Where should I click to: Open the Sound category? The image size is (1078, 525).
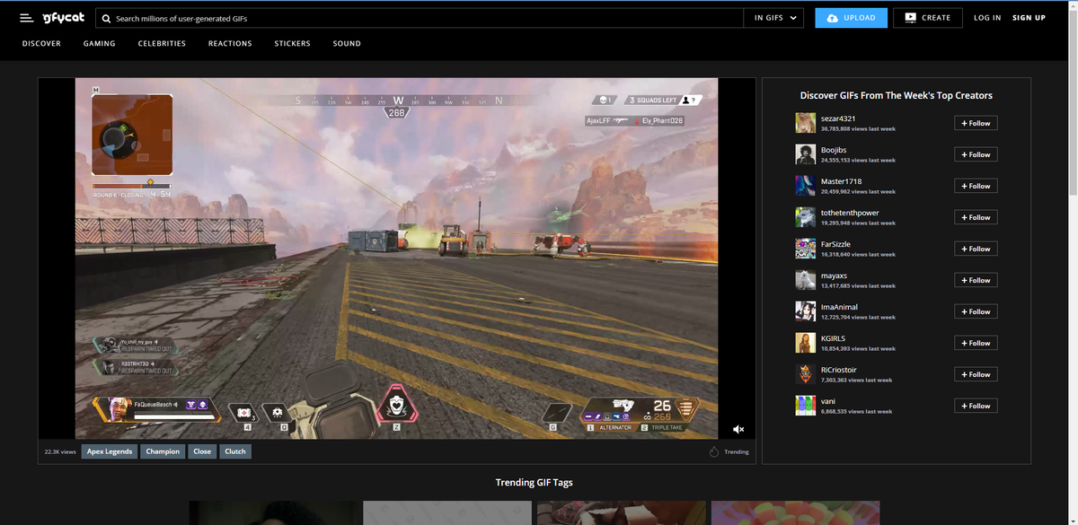tap(347, 43)
